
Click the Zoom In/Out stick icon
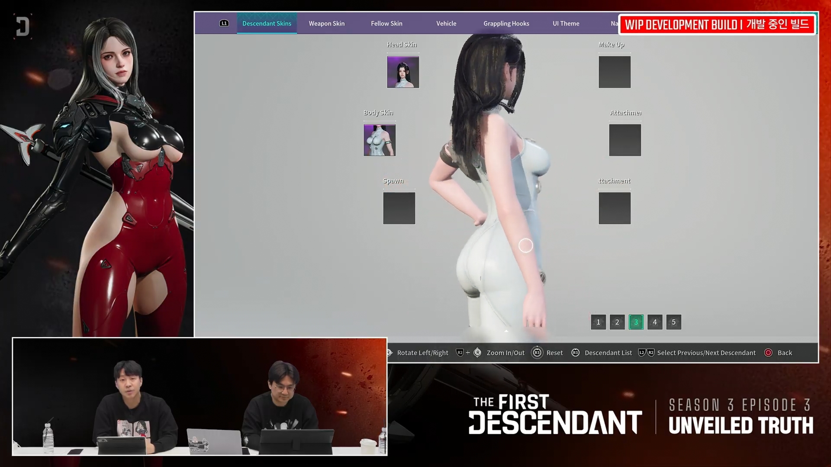(477, 353)
